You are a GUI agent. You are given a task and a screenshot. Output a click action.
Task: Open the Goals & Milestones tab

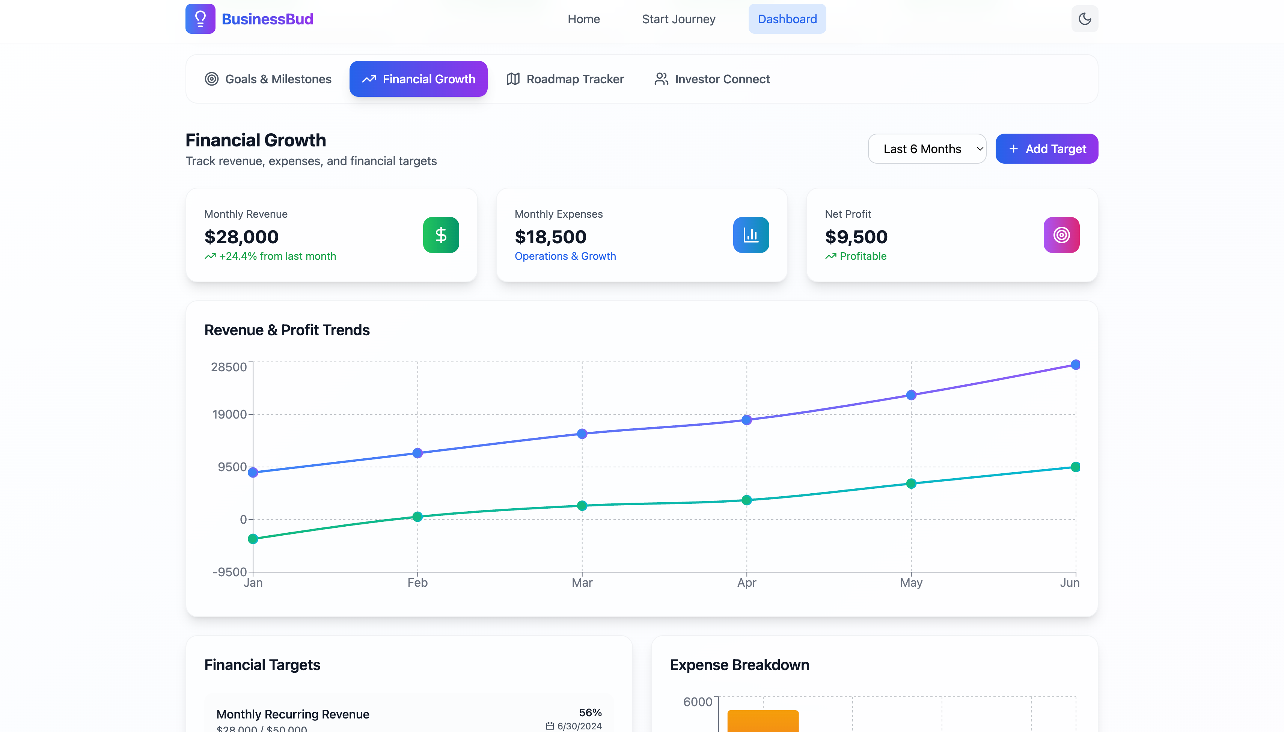pyautogui.click(x=268, y=79)
